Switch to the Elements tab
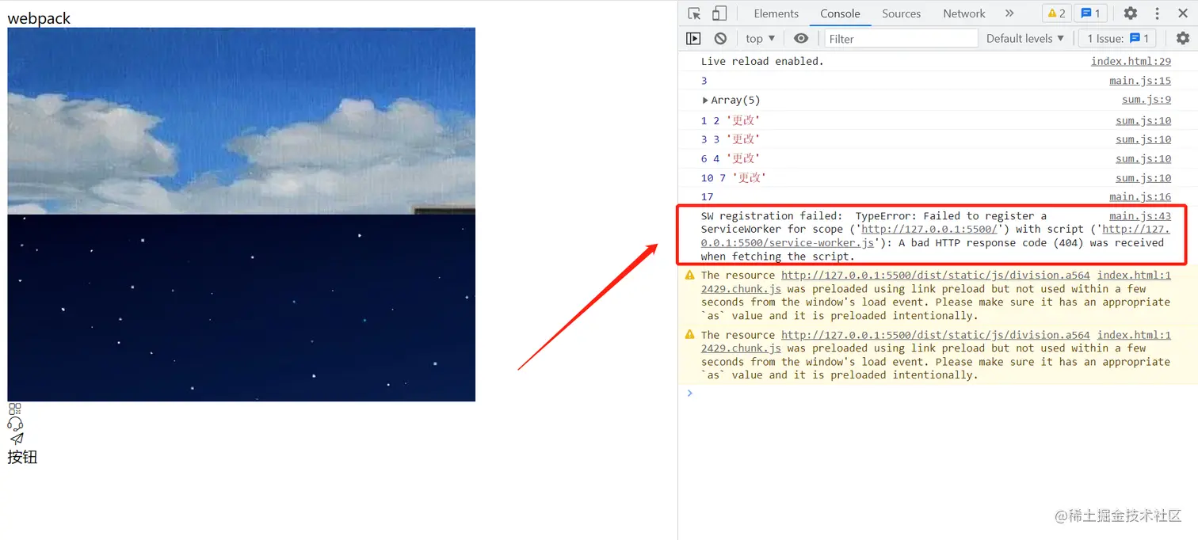This screenshot has height=540, width=1198. [x=776, y=13]
